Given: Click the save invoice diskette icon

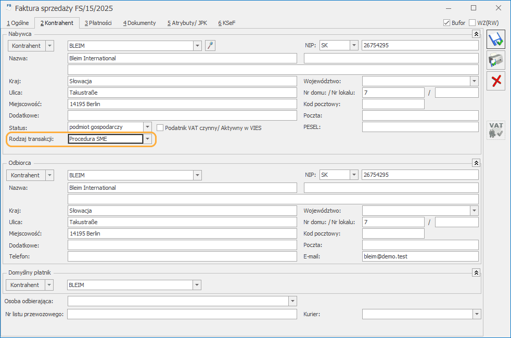Looking at the screenshot, I should pyautogui.click(x=496, y=40).
